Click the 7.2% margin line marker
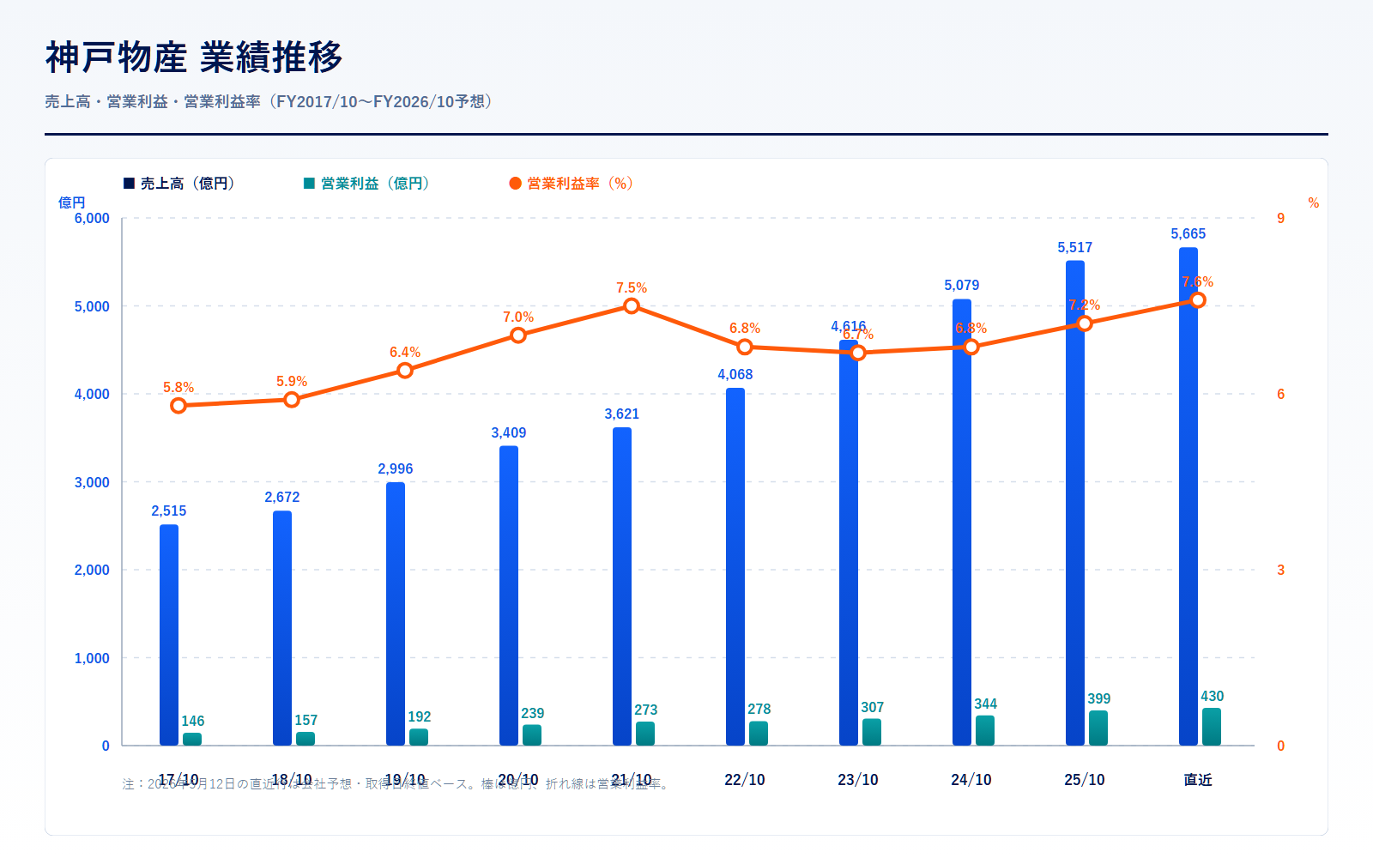Image resolution: width=1373 pixels, height=858 pixels. 1085,323
